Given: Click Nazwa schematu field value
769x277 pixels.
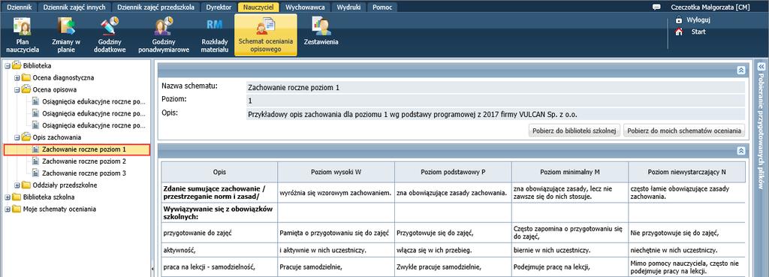Looking at the screenshot, I should (x=496, y=89).
